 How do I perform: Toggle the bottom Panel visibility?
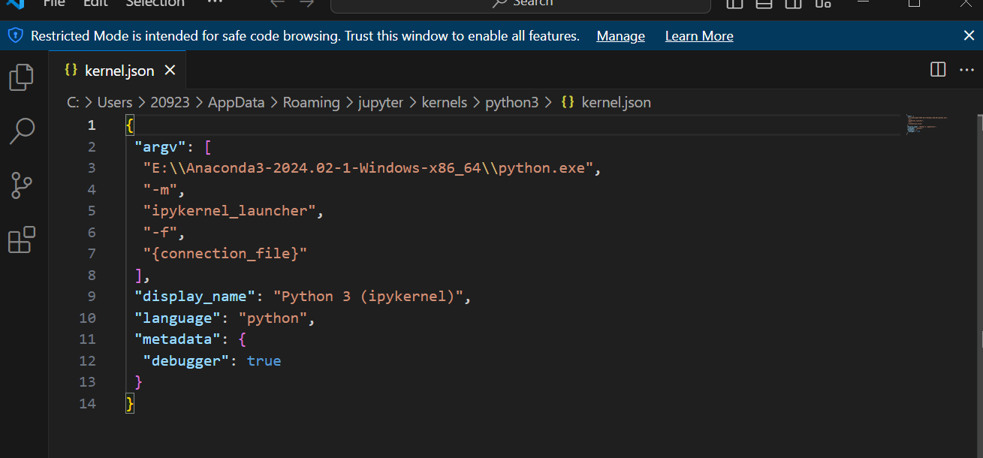[764, 5]
